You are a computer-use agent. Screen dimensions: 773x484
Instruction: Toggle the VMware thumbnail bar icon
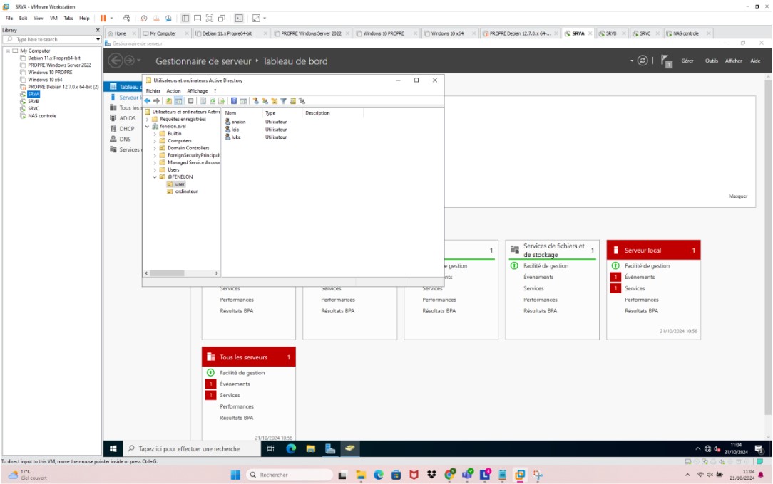coord(198,19)
